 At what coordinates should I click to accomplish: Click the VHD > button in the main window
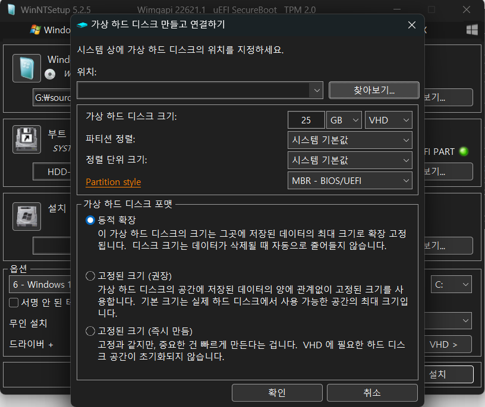[x=448, y=344]
